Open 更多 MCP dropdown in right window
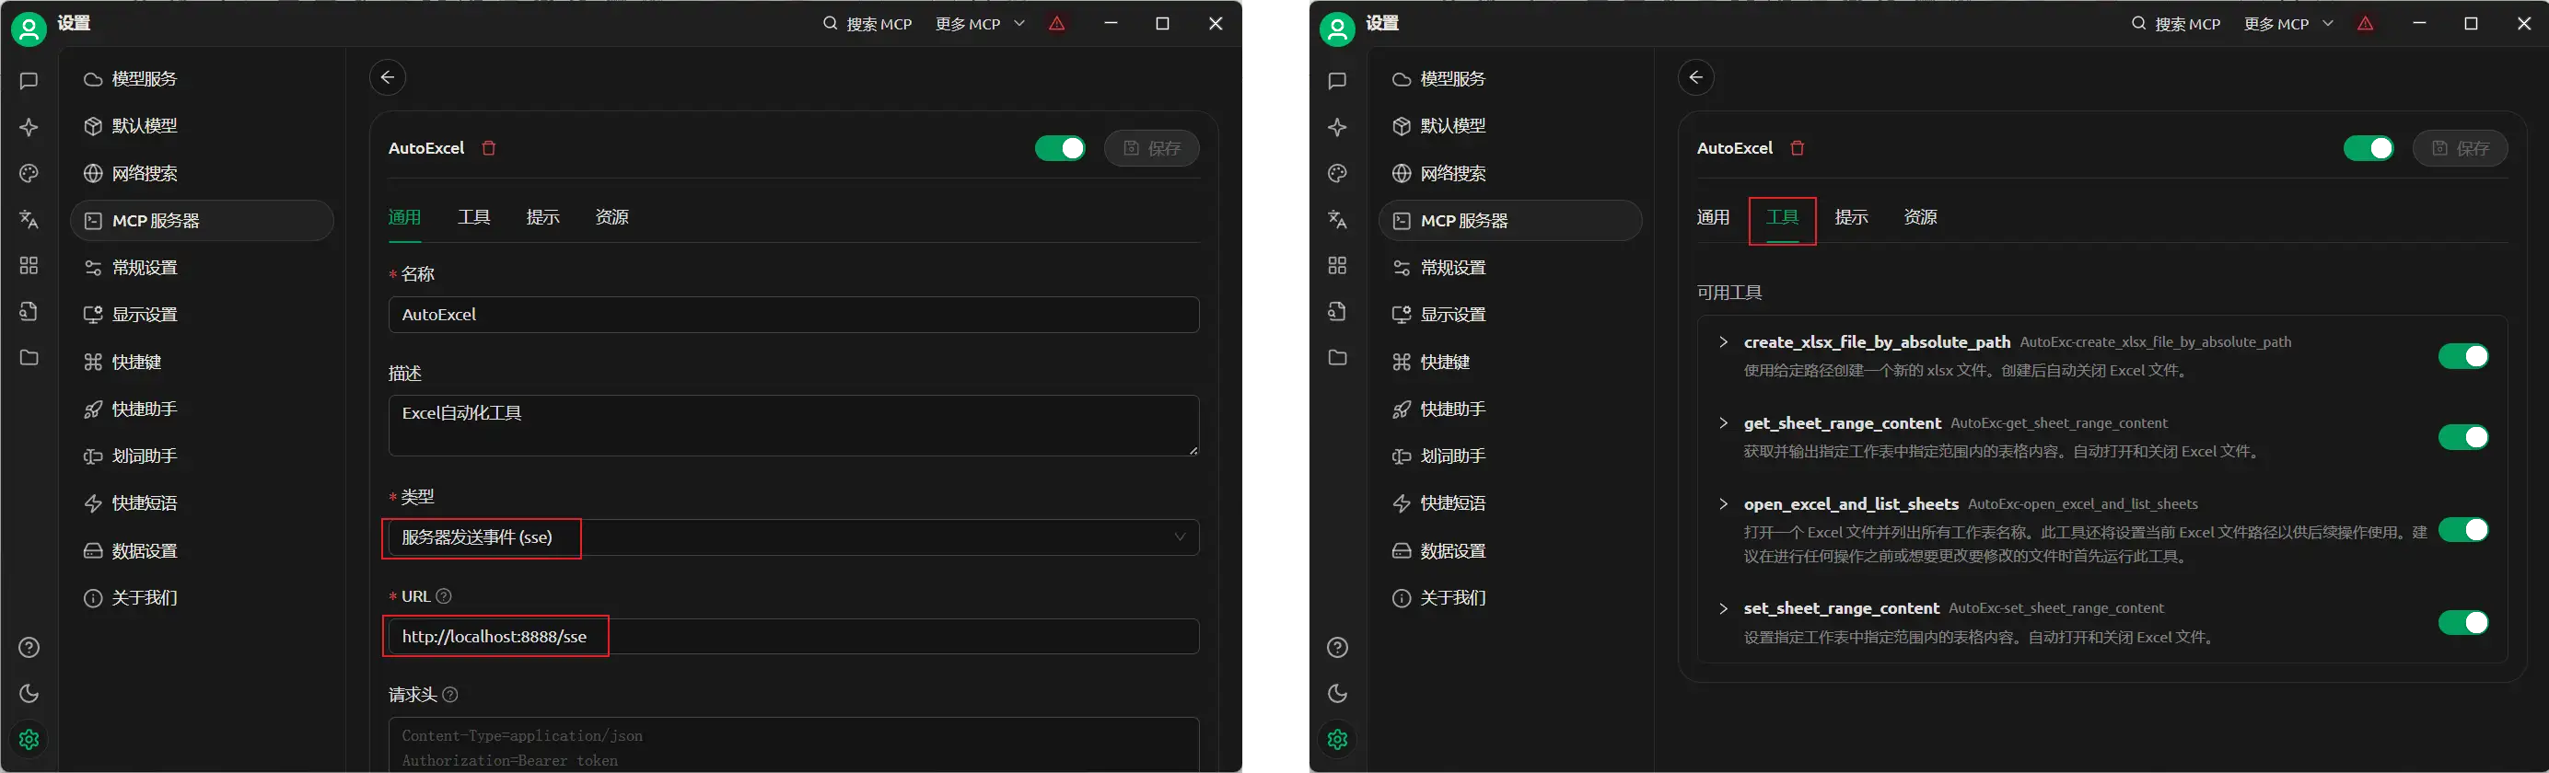The image size is (2549, 773). (x=2287, y=24)
